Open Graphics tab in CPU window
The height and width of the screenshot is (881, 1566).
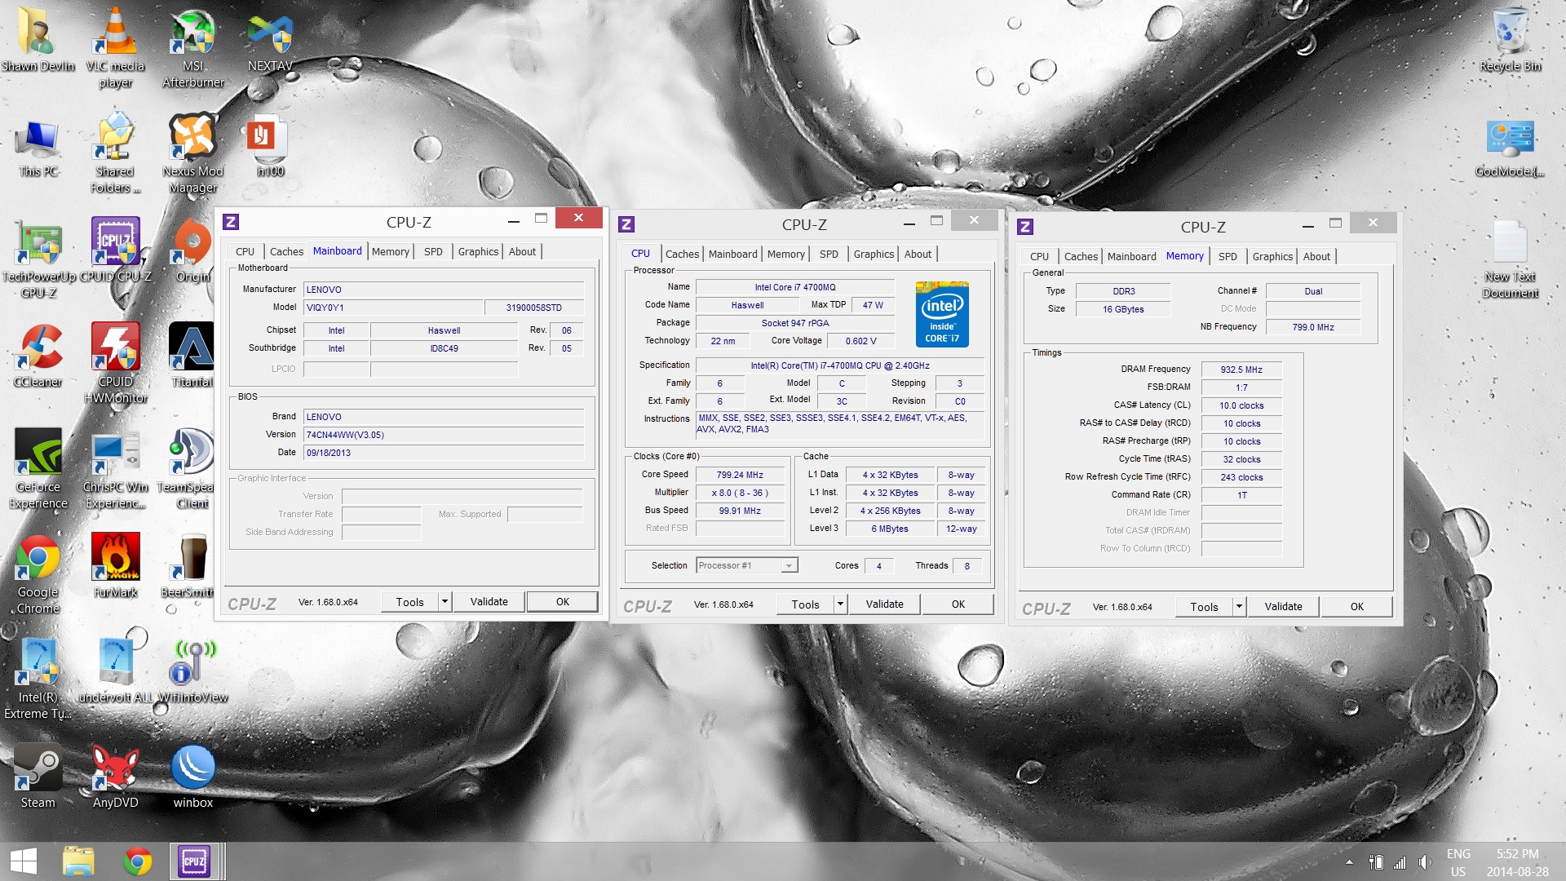(874, 254)
